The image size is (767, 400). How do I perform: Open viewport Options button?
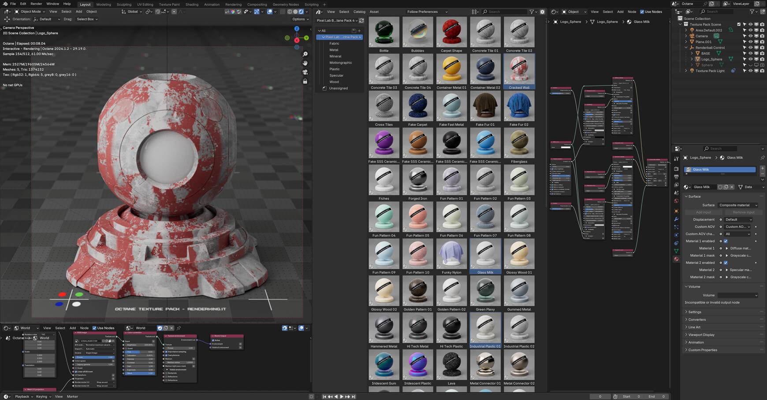[x=300, y=19]
